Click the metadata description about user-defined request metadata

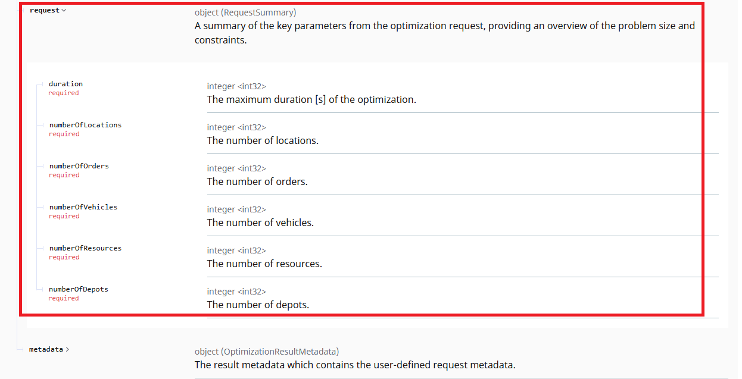click(x=355, y=365)
